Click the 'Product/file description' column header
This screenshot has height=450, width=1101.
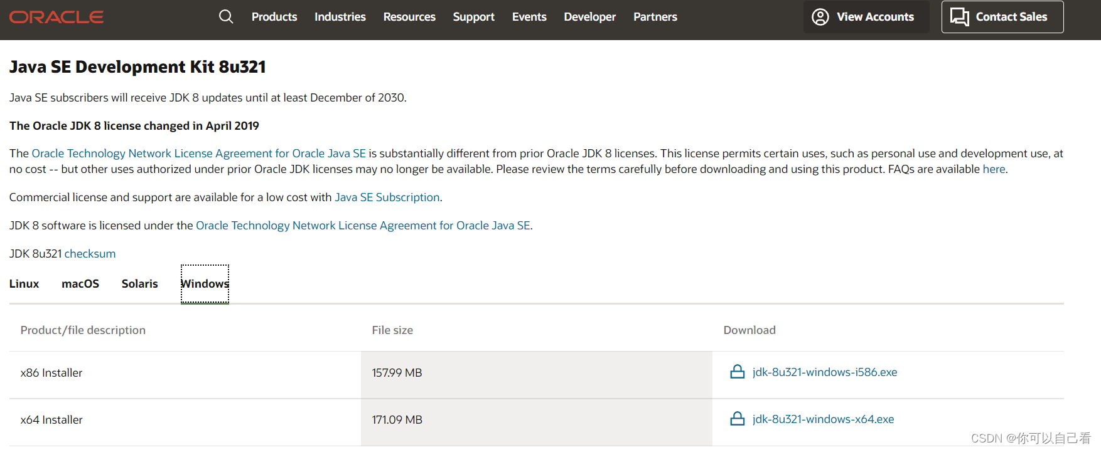tap(83, 330)
